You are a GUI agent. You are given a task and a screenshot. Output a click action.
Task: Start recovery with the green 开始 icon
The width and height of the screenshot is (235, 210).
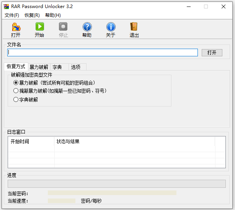(x=40, y=26)
